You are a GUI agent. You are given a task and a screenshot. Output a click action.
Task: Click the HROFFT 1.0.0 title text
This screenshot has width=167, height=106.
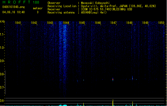point(21,2)
